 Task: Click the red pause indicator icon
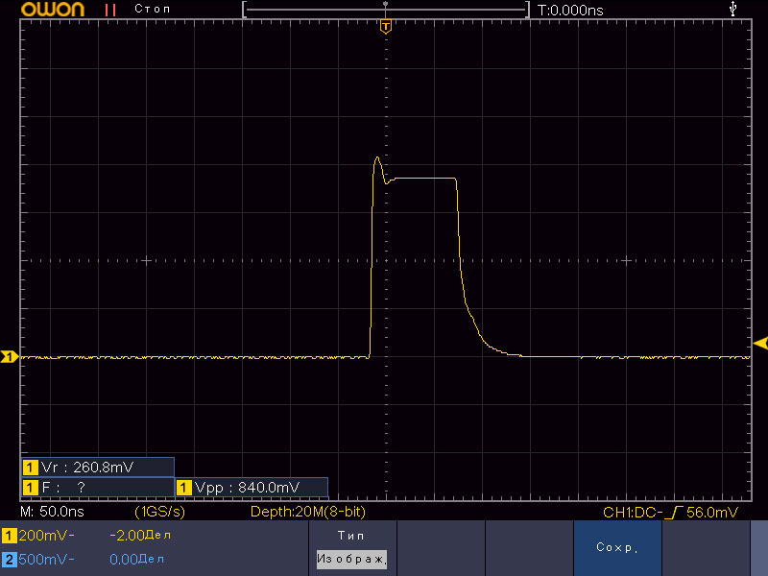(110, 10)
